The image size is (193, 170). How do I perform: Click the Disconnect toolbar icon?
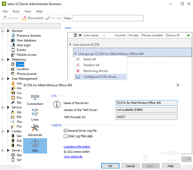pyautogui.click(x=24, y=18)
